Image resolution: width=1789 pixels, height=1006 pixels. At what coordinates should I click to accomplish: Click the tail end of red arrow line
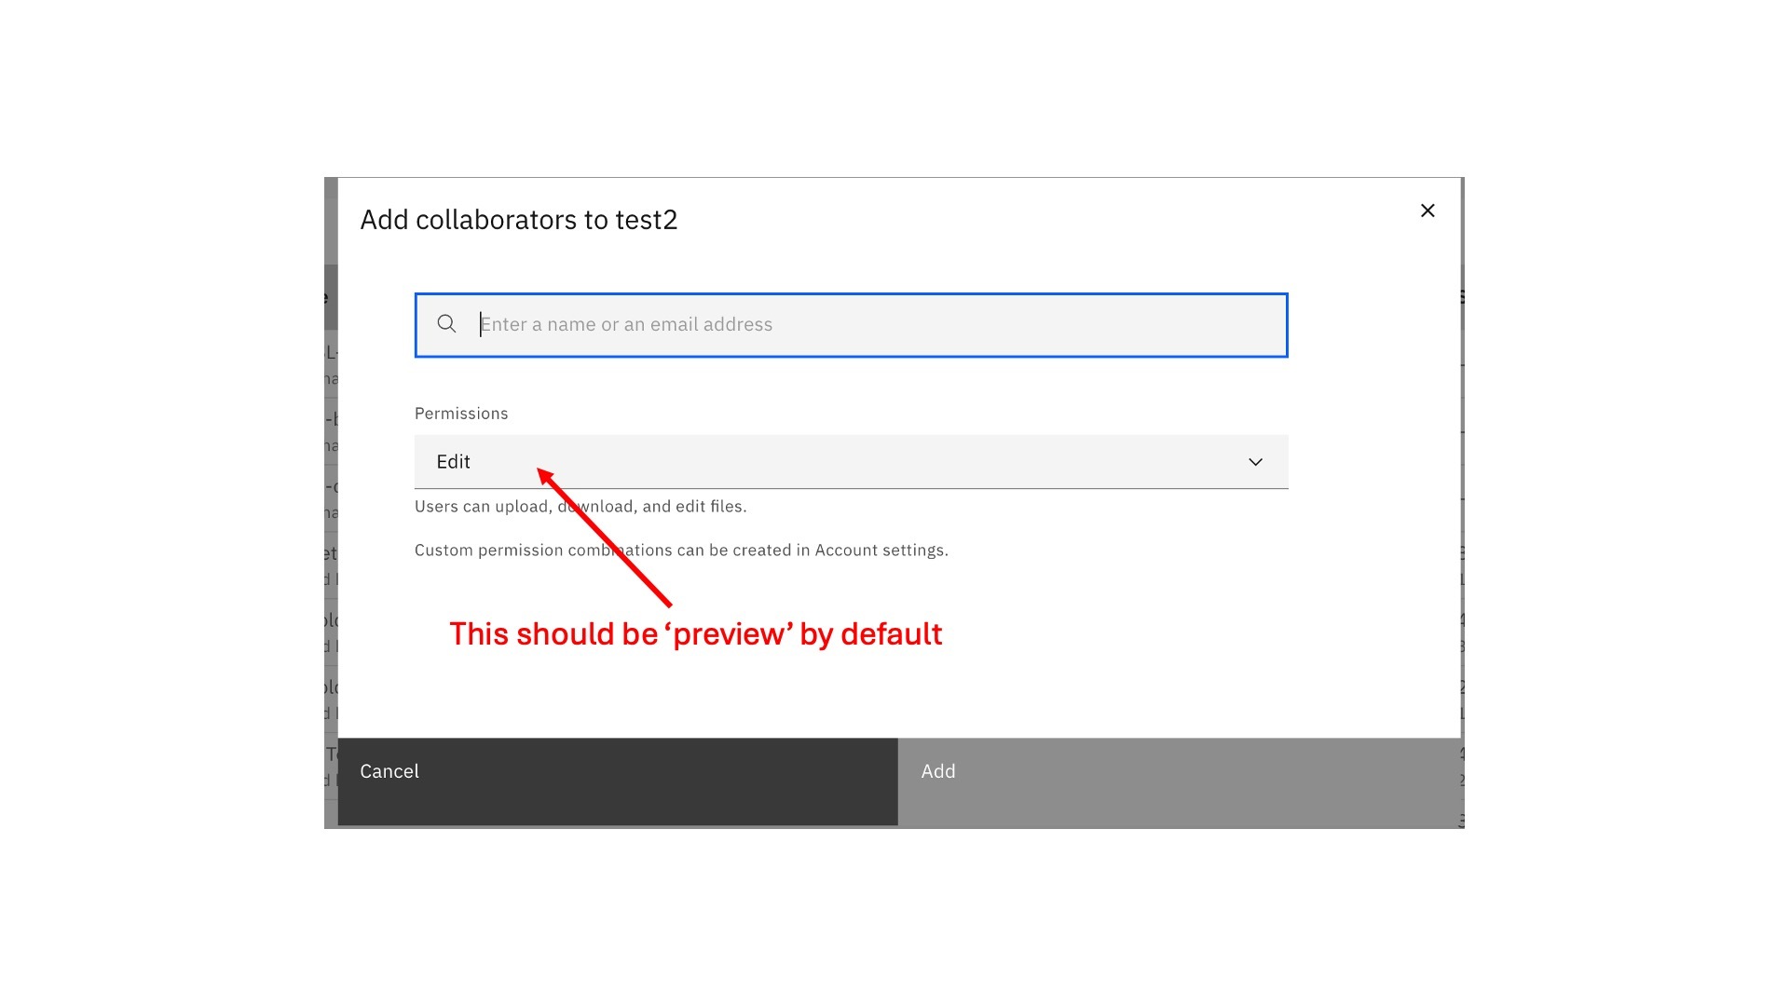click(x=668, y=605)
